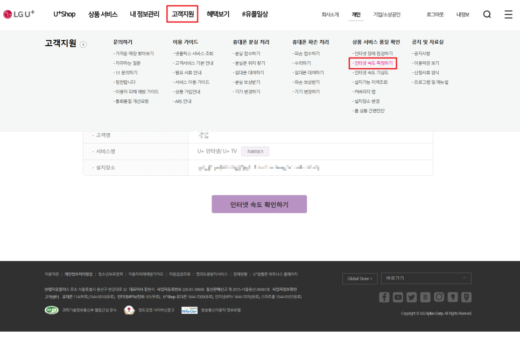Open 자주하는 질문
Screen dimensions: 520x337
tap(127, 63)
